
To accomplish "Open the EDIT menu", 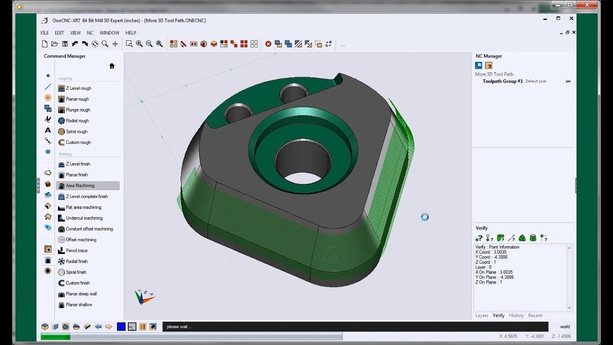I will click(59, 33).
